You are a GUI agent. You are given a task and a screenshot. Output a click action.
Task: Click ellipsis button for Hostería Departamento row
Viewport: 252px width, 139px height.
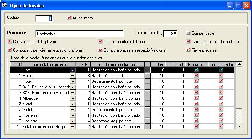coord(148,121)
